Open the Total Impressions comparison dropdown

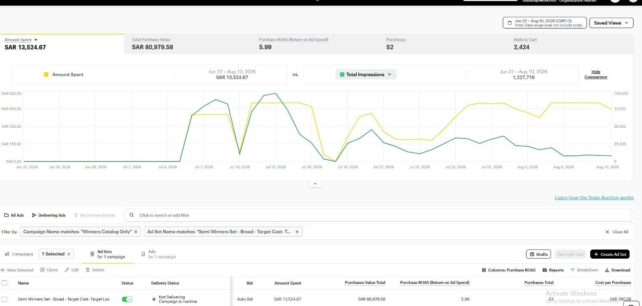click(366, 74)
